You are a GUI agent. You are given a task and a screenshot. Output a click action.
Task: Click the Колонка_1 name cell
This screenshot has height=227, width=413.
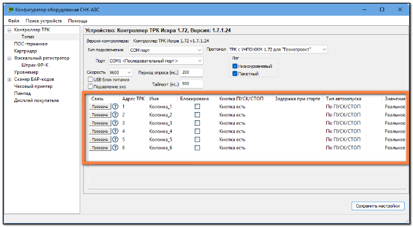point(160,106)
